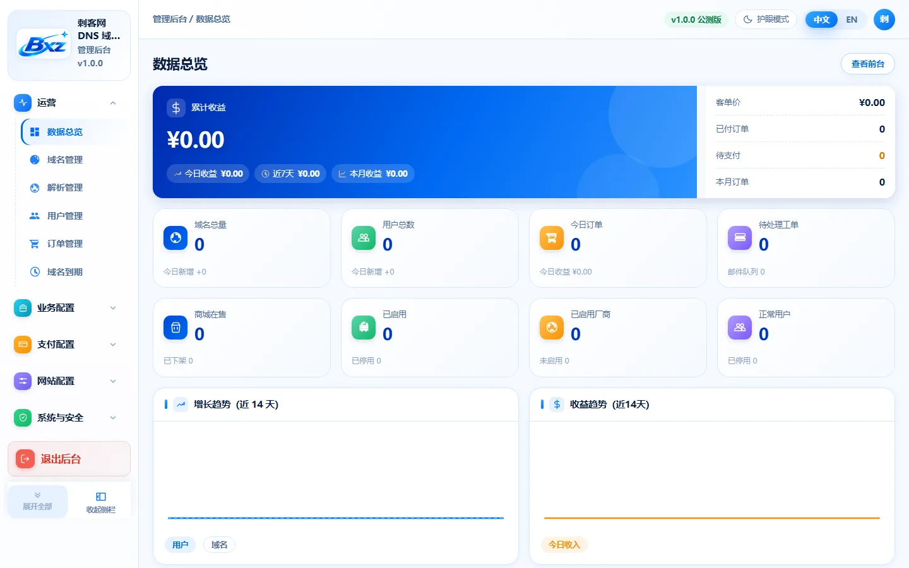The width and height of the screenshot is (909, 568).
Task: Click the 域名到期 clock icon
Action: click(x=35, y=272)
